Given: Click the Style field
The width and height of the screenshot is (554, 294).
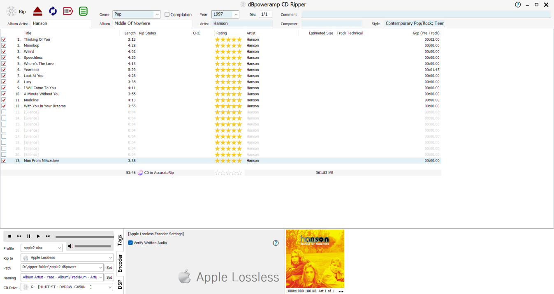Looking at the screenshot, I should click(x=415, y=24).
